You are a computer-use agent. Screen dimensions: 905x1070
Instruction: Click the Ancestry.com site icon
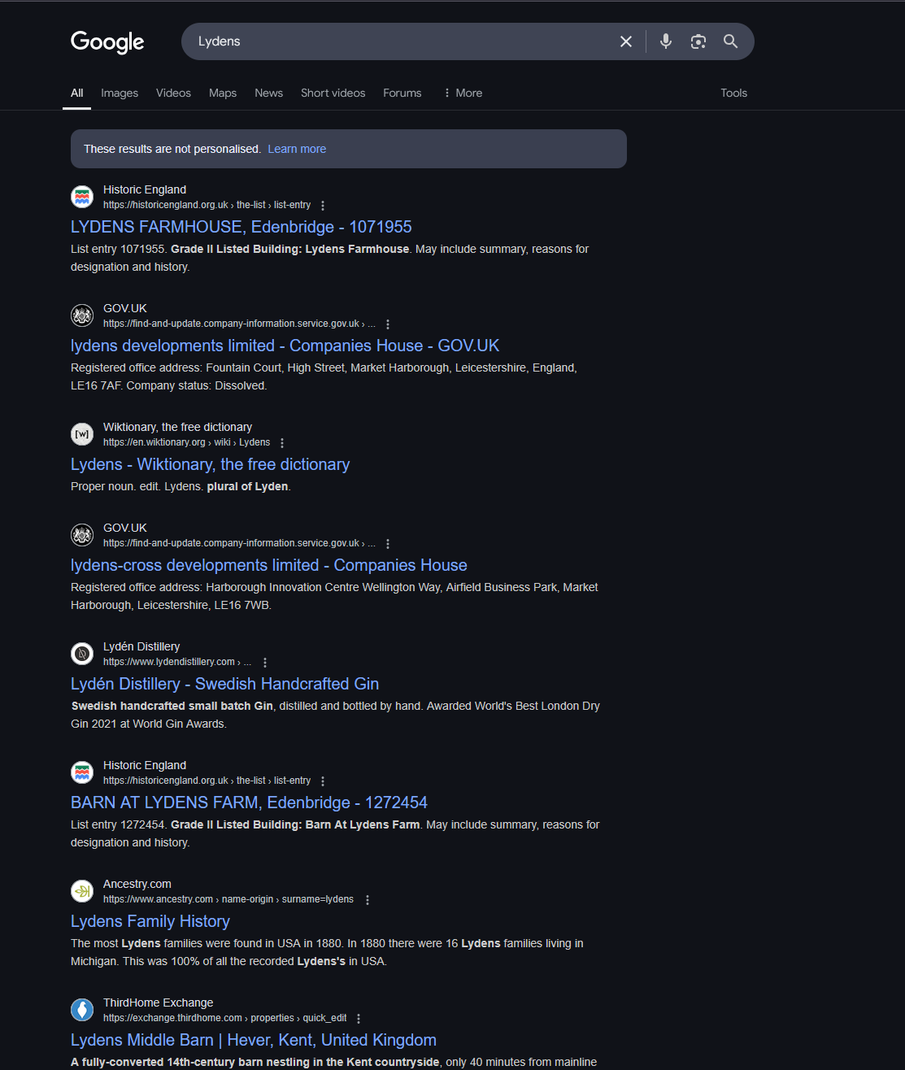pos(82,891)
